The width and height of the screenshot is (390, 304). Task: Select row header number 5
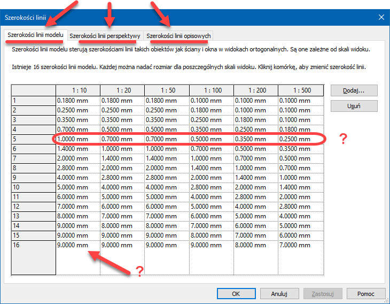pos(33,139)
